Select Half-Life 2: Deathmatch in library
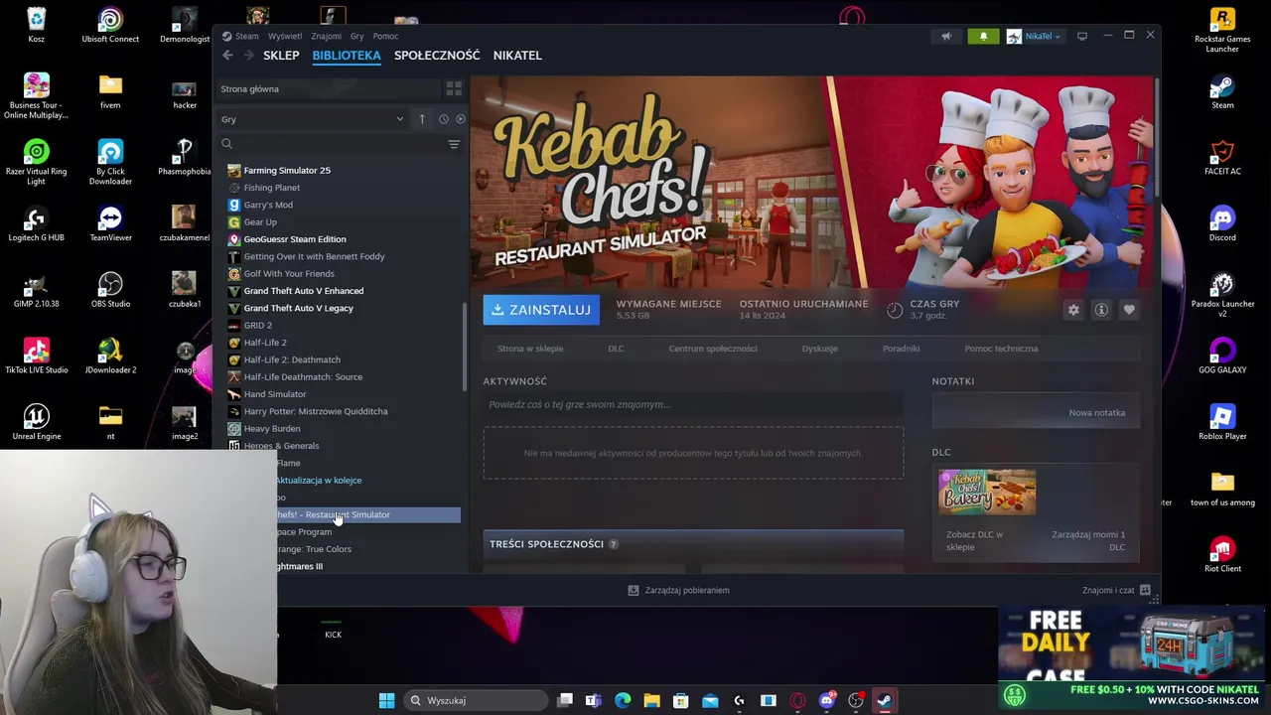The image size is (1271, 715). coord(292,359)
